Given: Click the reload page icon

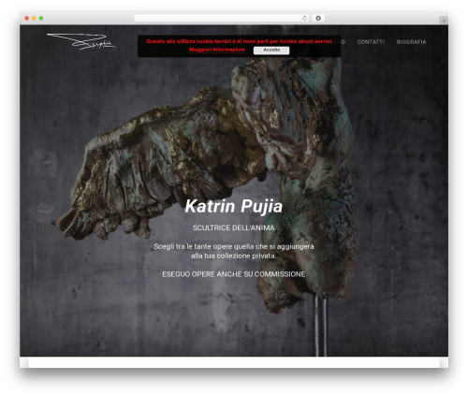Looking at the screenshot, I should [x=304, y=18].
